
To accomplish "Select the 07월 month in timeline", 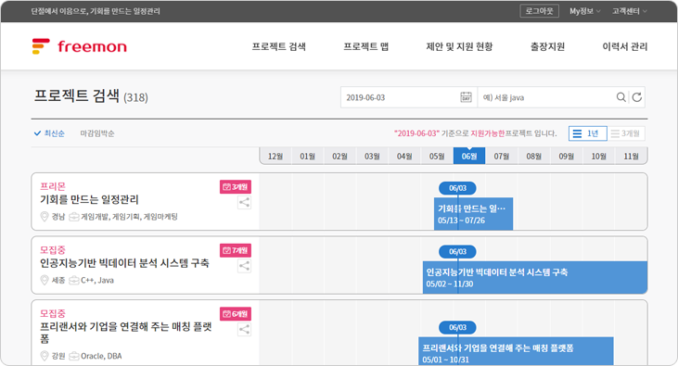I will coord(502,156).
